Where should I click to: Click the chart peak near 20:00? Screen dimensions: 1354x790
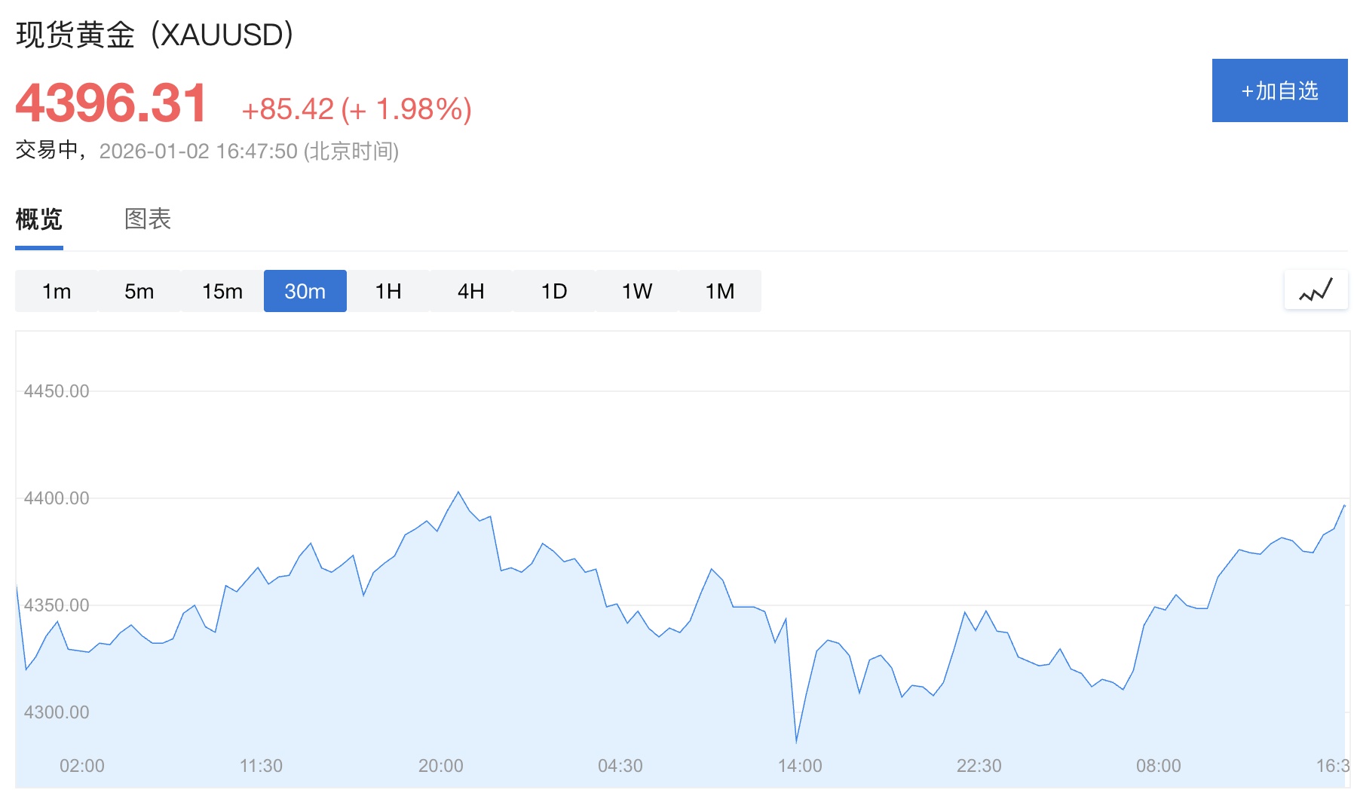click(458, 492)
